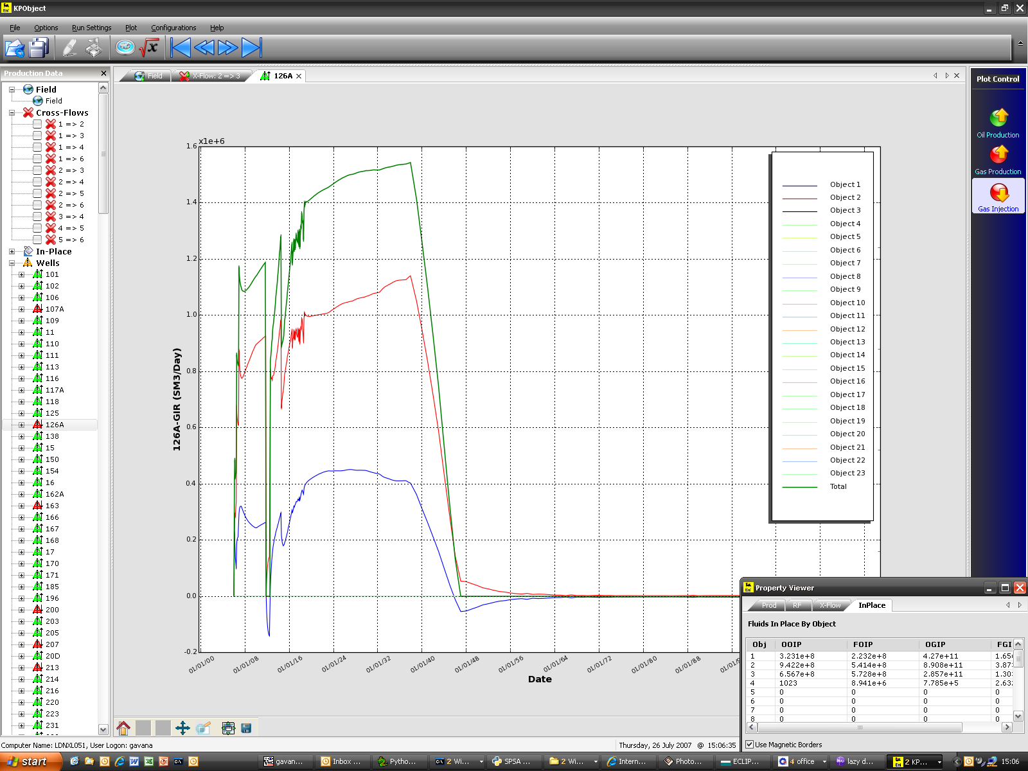The height and width of the screenshot is (771, 1028).
Task: Click the Windows start button
Action: [29, 761]
